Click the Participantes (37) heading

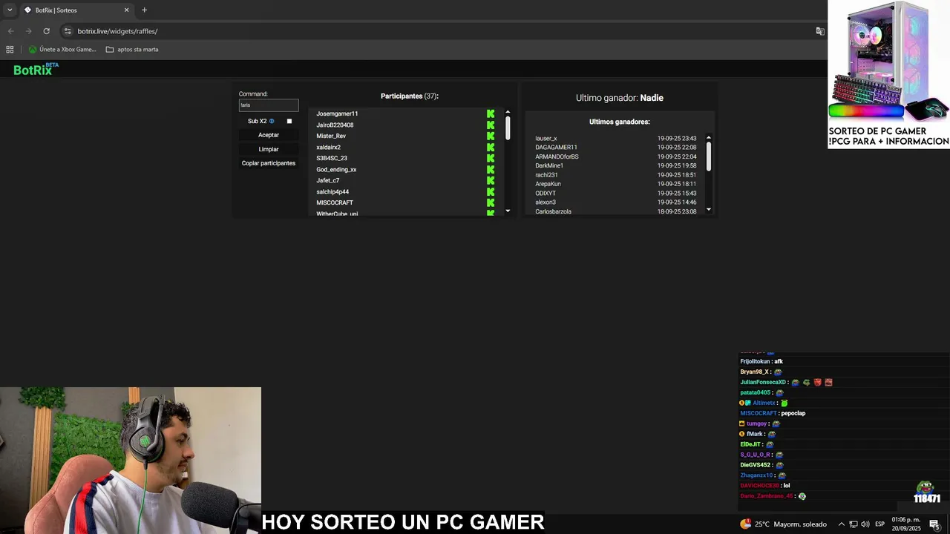410,96
